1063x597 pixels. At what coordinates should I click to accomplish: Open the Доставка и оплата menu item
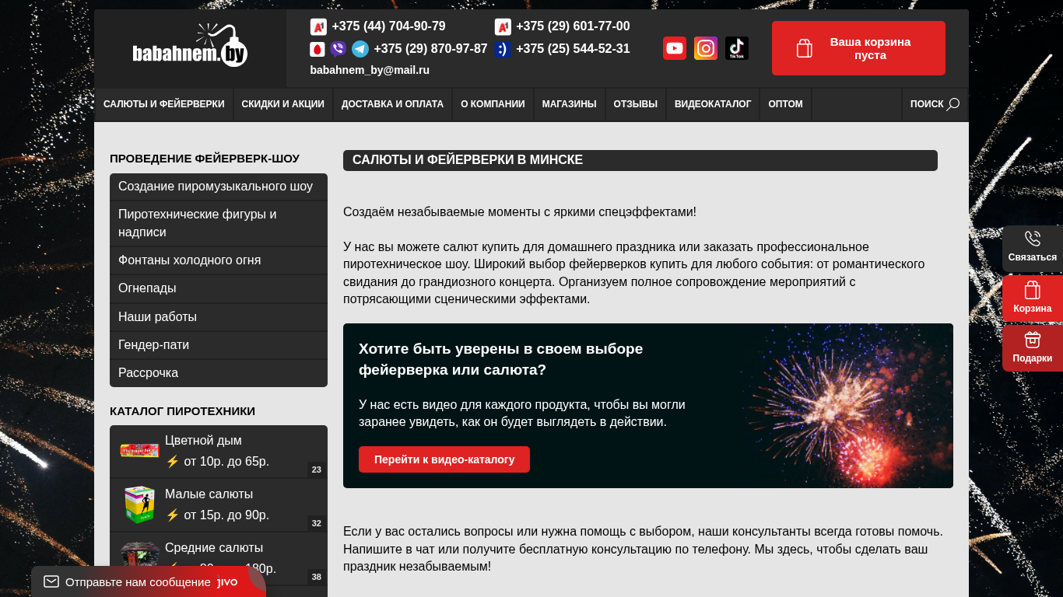392,104
